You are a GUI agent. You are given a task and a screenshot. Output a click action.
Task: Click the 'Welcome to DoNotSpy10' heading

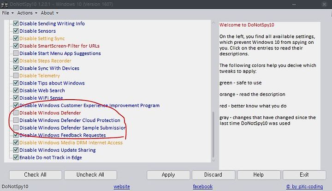247,25
